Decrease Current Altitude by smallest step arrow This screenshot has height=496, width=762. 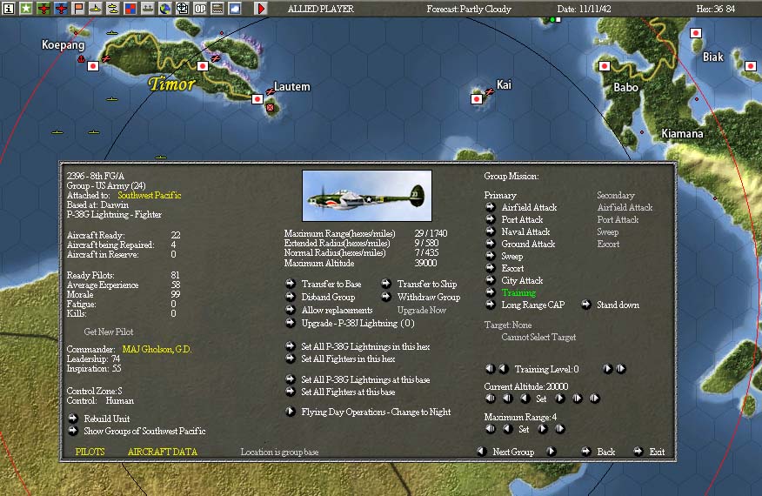pyautogui.click(x=525, y=399)
